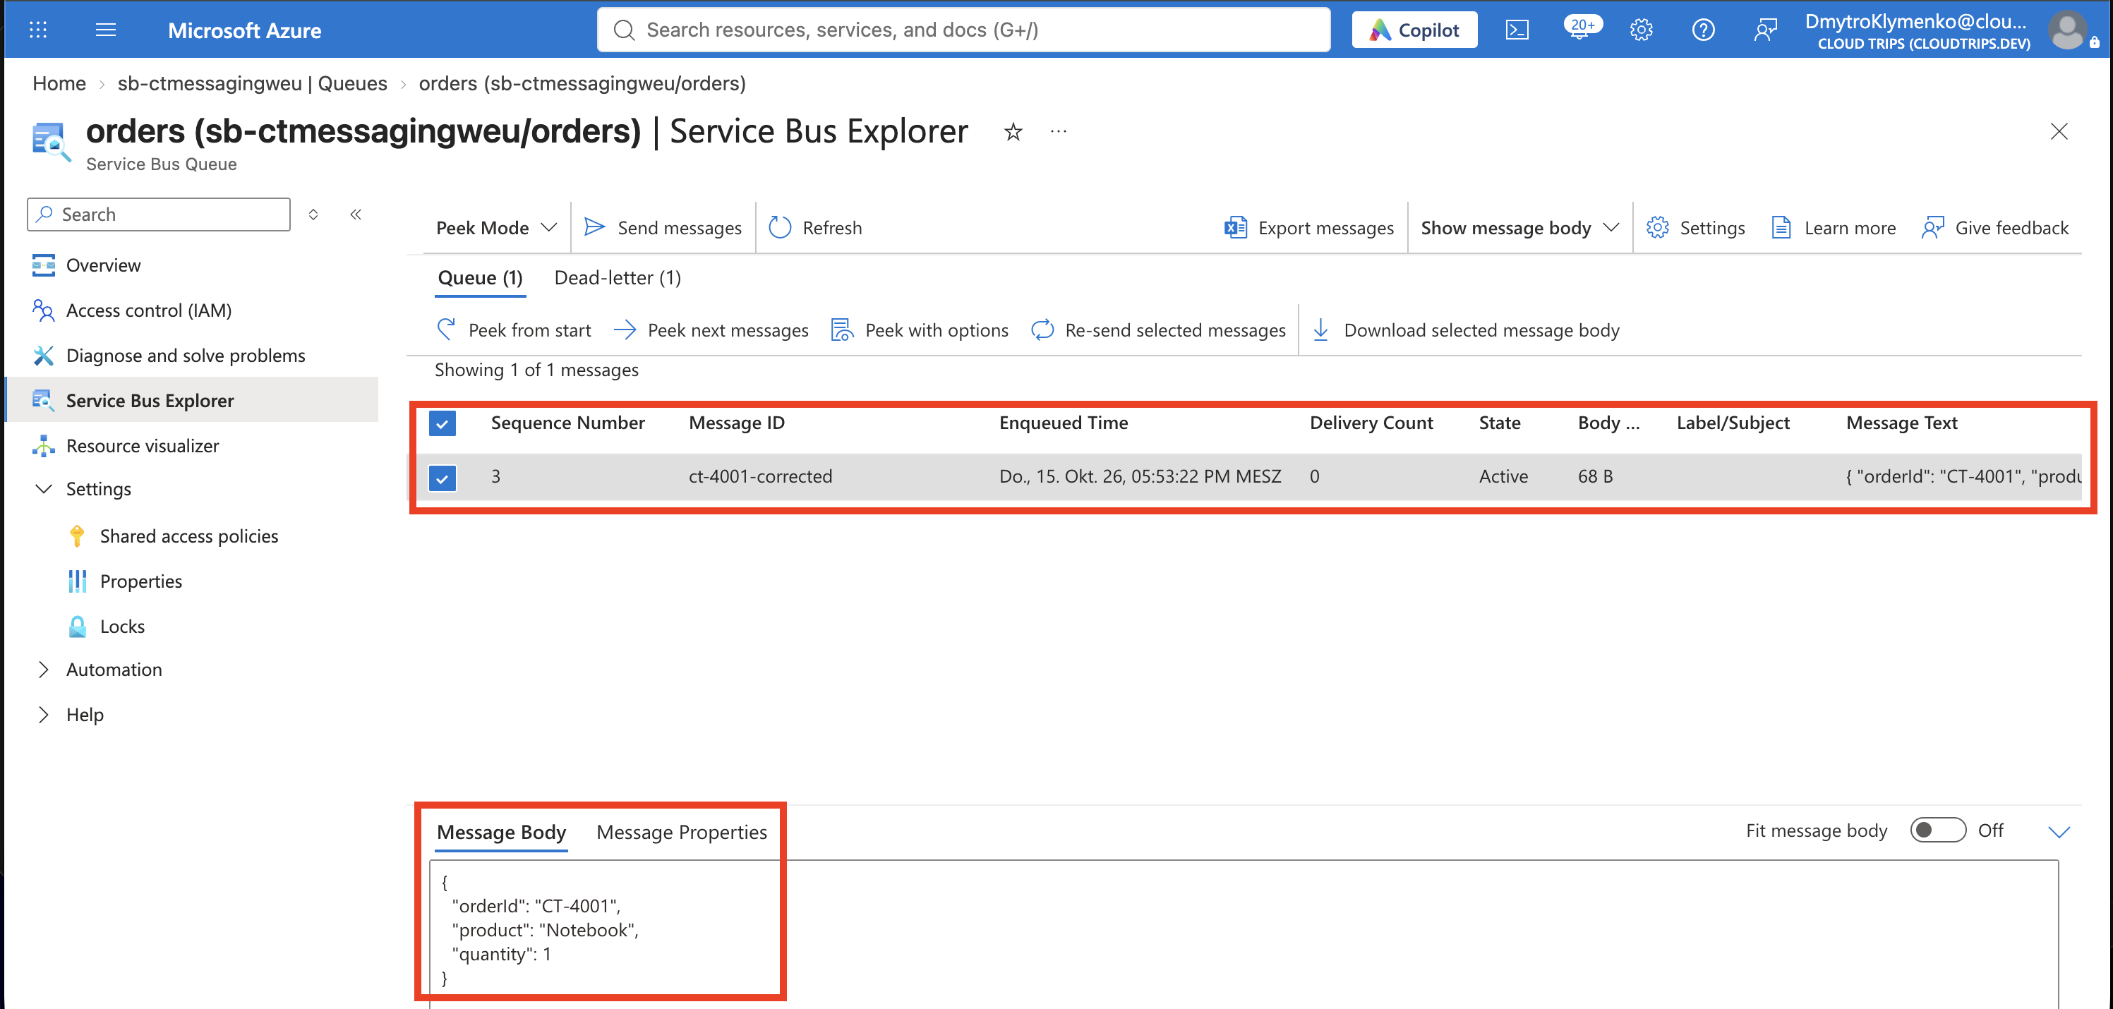The height and width of the screenshot is (1009, 2113).
Task: Collapse the message details pane chevron
Action: [x=2059, y=832]
